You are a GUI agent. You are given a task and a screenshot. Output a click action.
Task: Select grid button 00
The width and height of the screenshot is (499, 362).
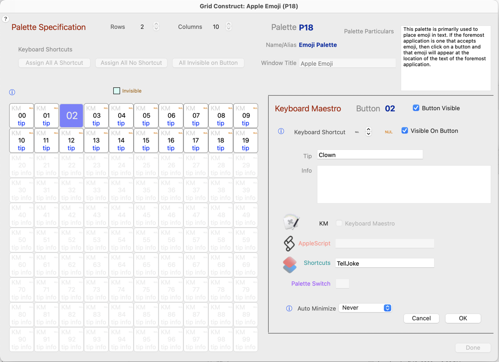(22, 116)
